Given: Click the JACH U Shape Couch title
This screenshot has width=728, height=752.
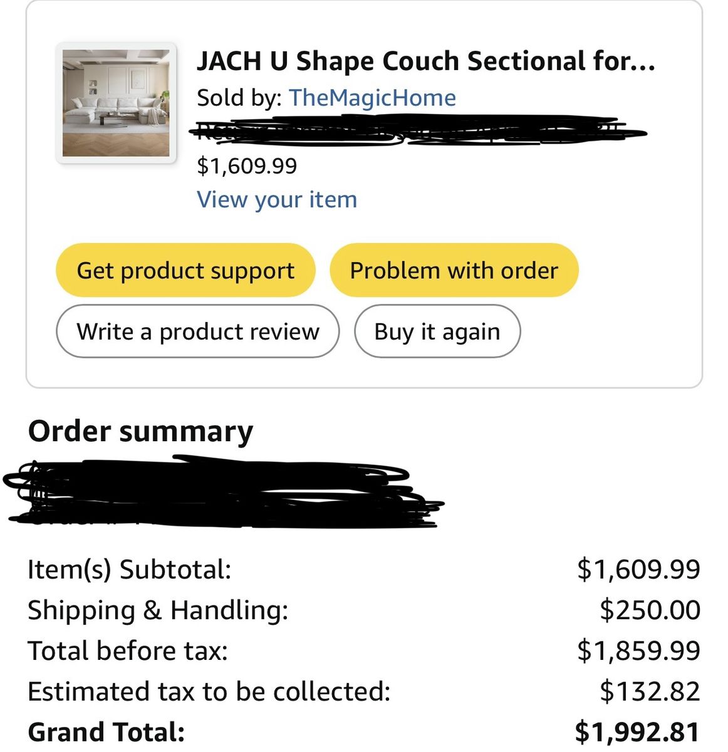Looking at the screenshot, I should click(425, 61).
